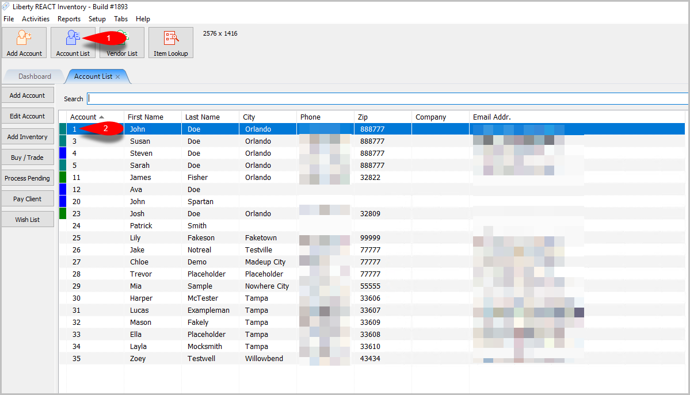Select the row with first name Susan

[372, 141]
